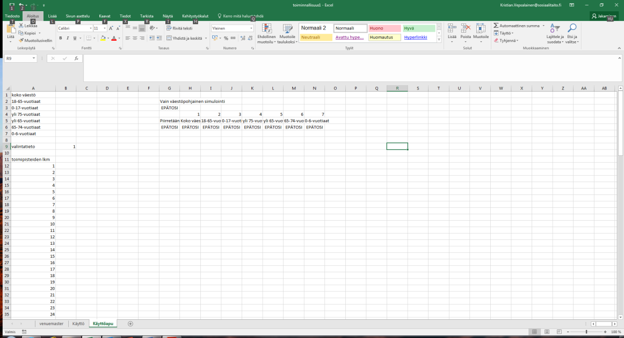Toggle bold formatting
The width and height of the screenshot is (624, 338).
pyautogui.click(x=61, y=38)
